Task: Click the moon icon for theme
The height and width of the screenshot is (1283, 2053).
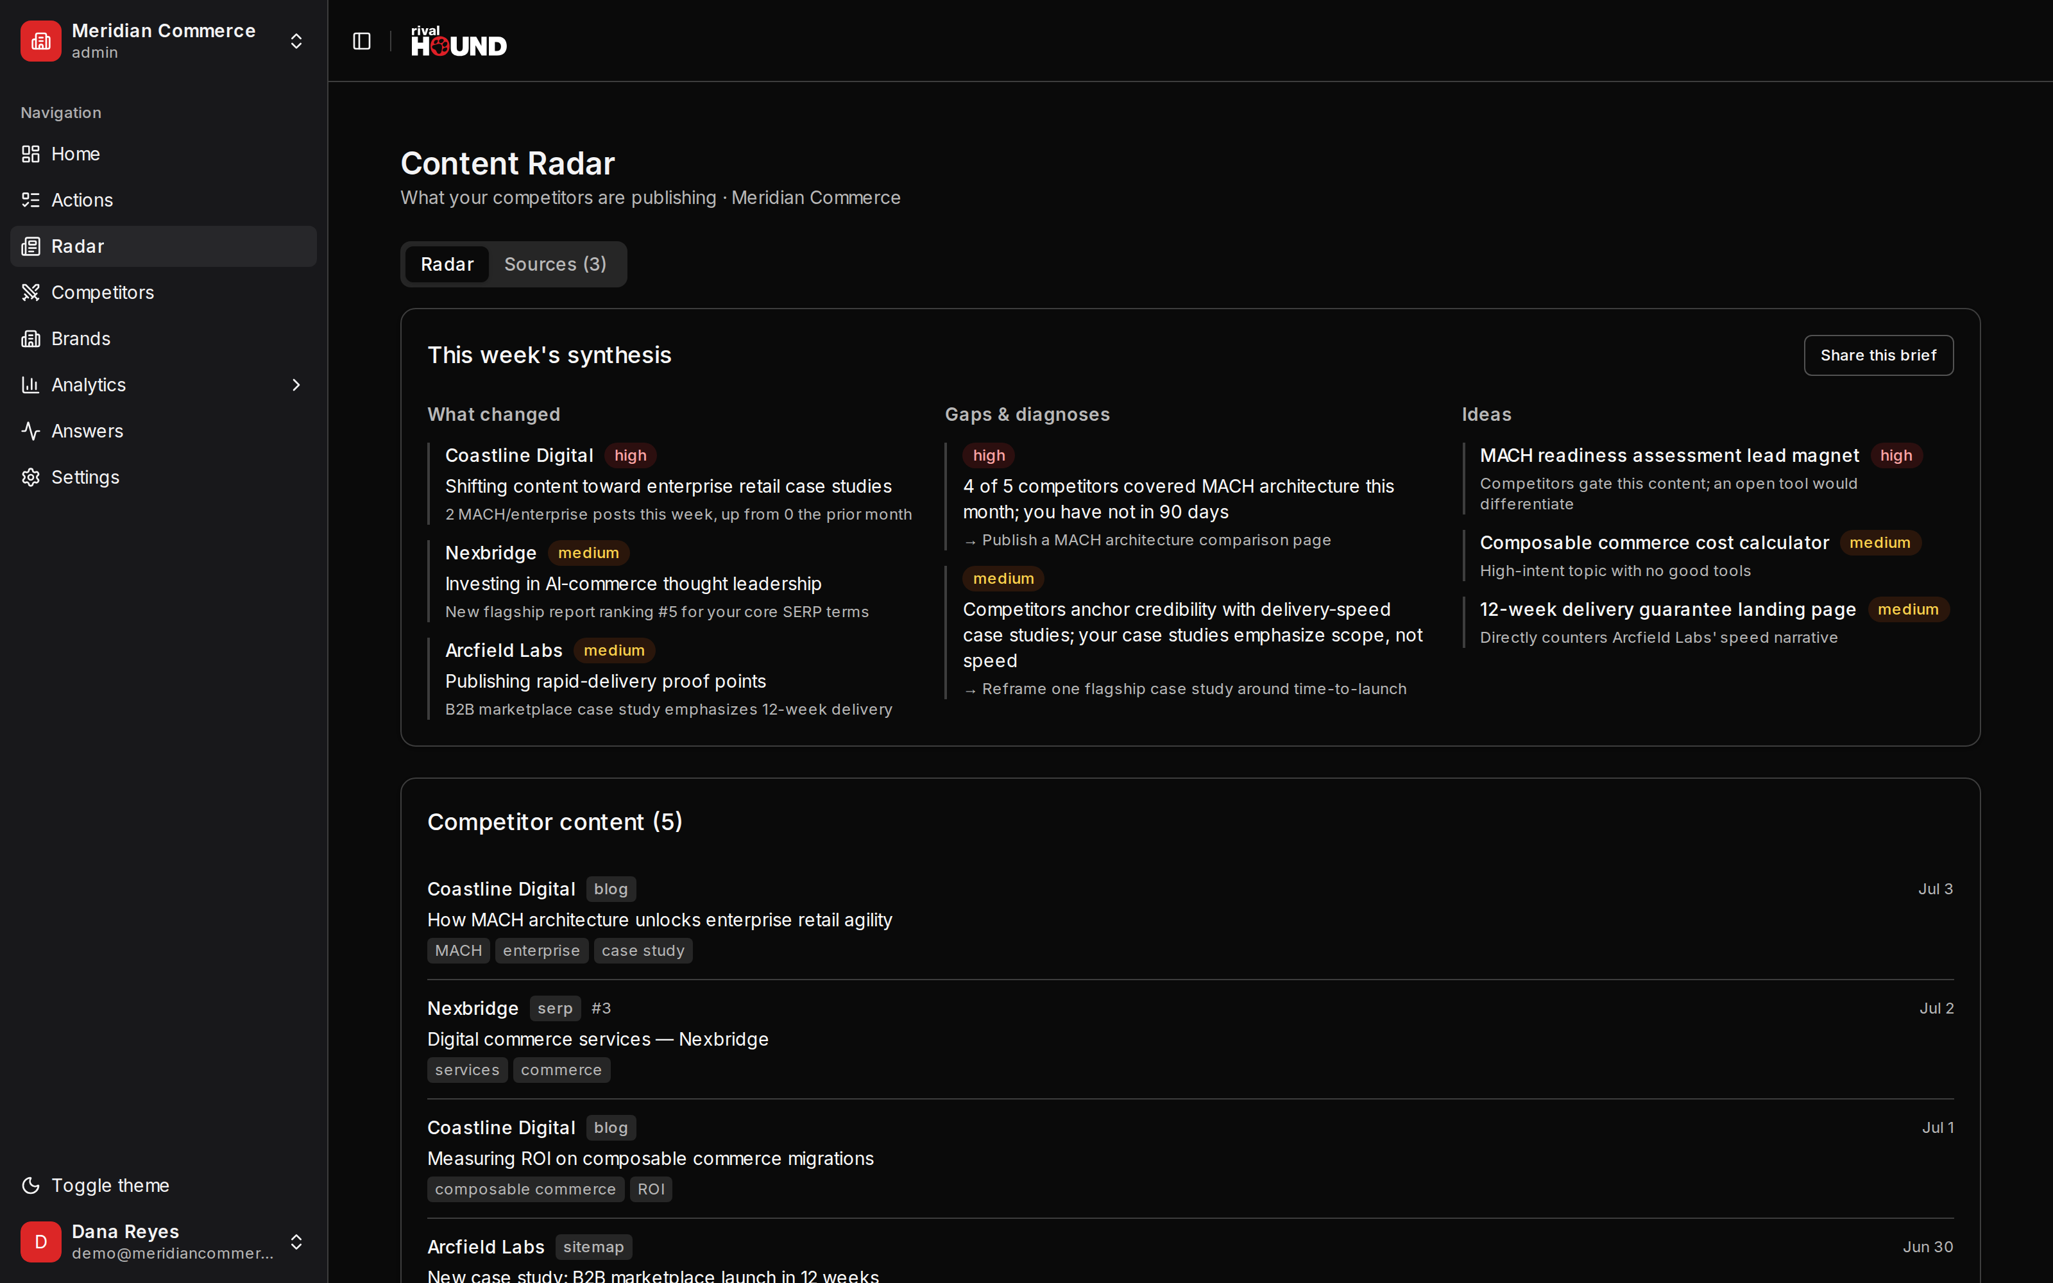Action: pyautogui.click(x=31, y=1185)
